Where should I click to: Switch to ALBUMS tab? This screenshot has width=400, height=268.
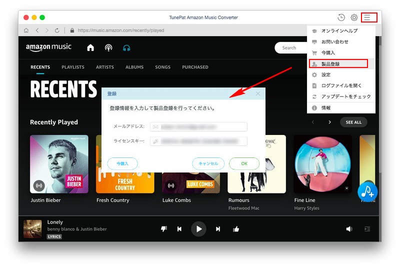click(134, 67)
